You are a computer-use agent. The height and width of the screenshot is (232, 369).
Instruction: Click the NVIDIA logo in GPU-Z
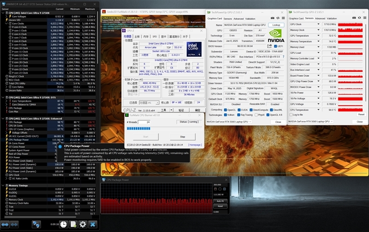pyautogui.click(x=276, y=36)
